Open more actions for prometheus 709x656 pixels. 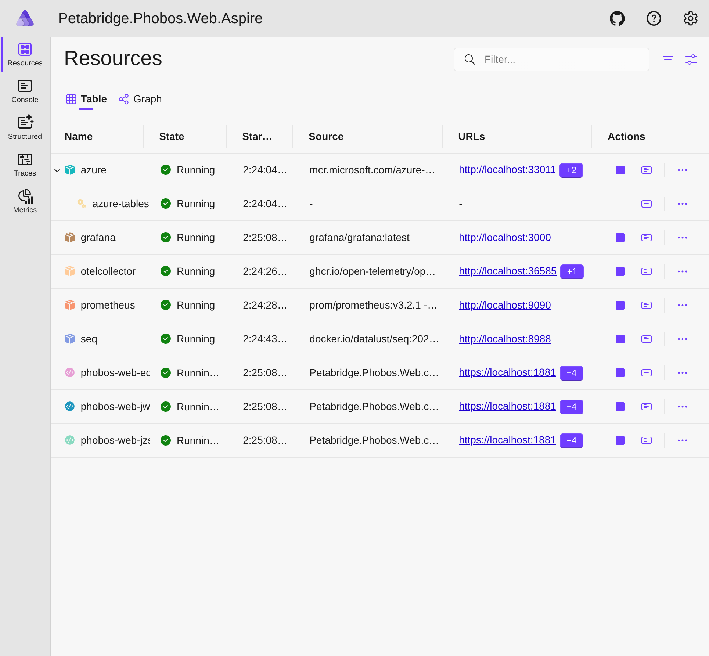tap(683, 305)
